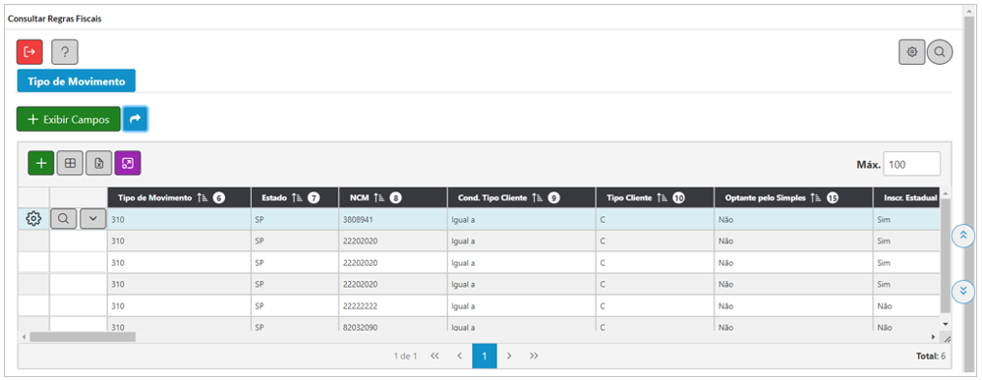Click NCM cell 22222222
The width and height of the screenshot is (982, 380).
pyautogui.click(x=394, y=306)
